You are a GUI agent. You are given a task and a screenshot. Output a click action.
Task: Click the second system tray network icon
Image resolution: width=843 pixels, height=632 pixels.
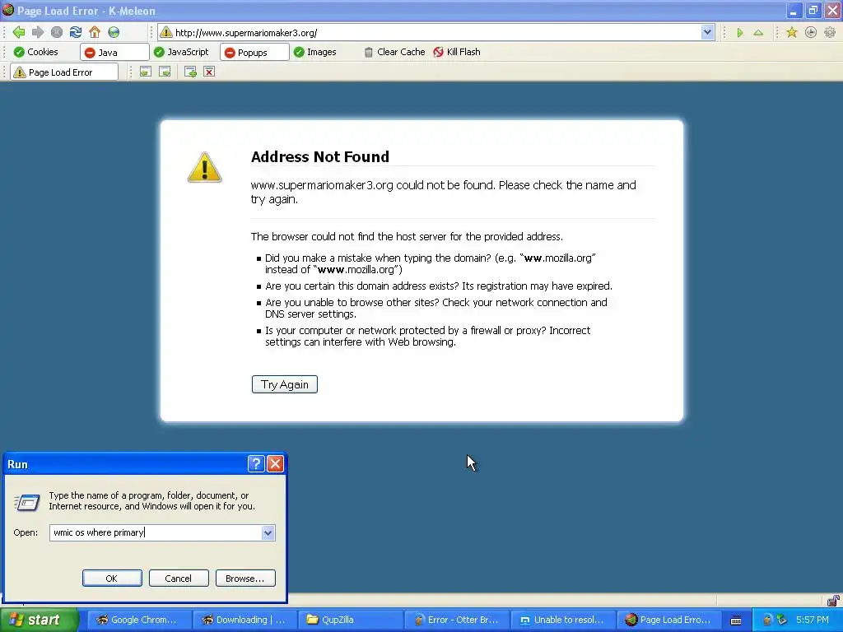coord(782,620)
